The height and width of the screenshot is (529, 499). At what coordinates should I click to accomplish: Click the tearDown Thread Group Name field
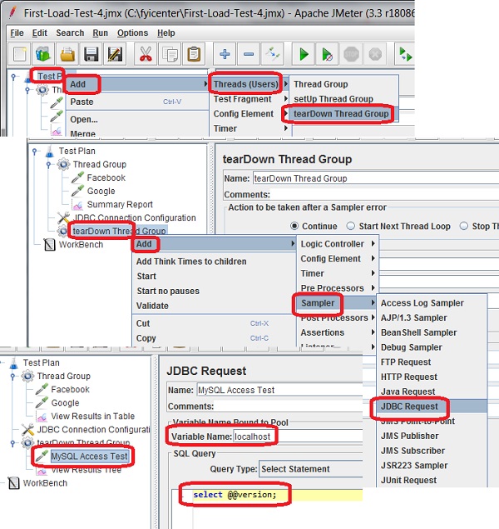click(376, 178)
